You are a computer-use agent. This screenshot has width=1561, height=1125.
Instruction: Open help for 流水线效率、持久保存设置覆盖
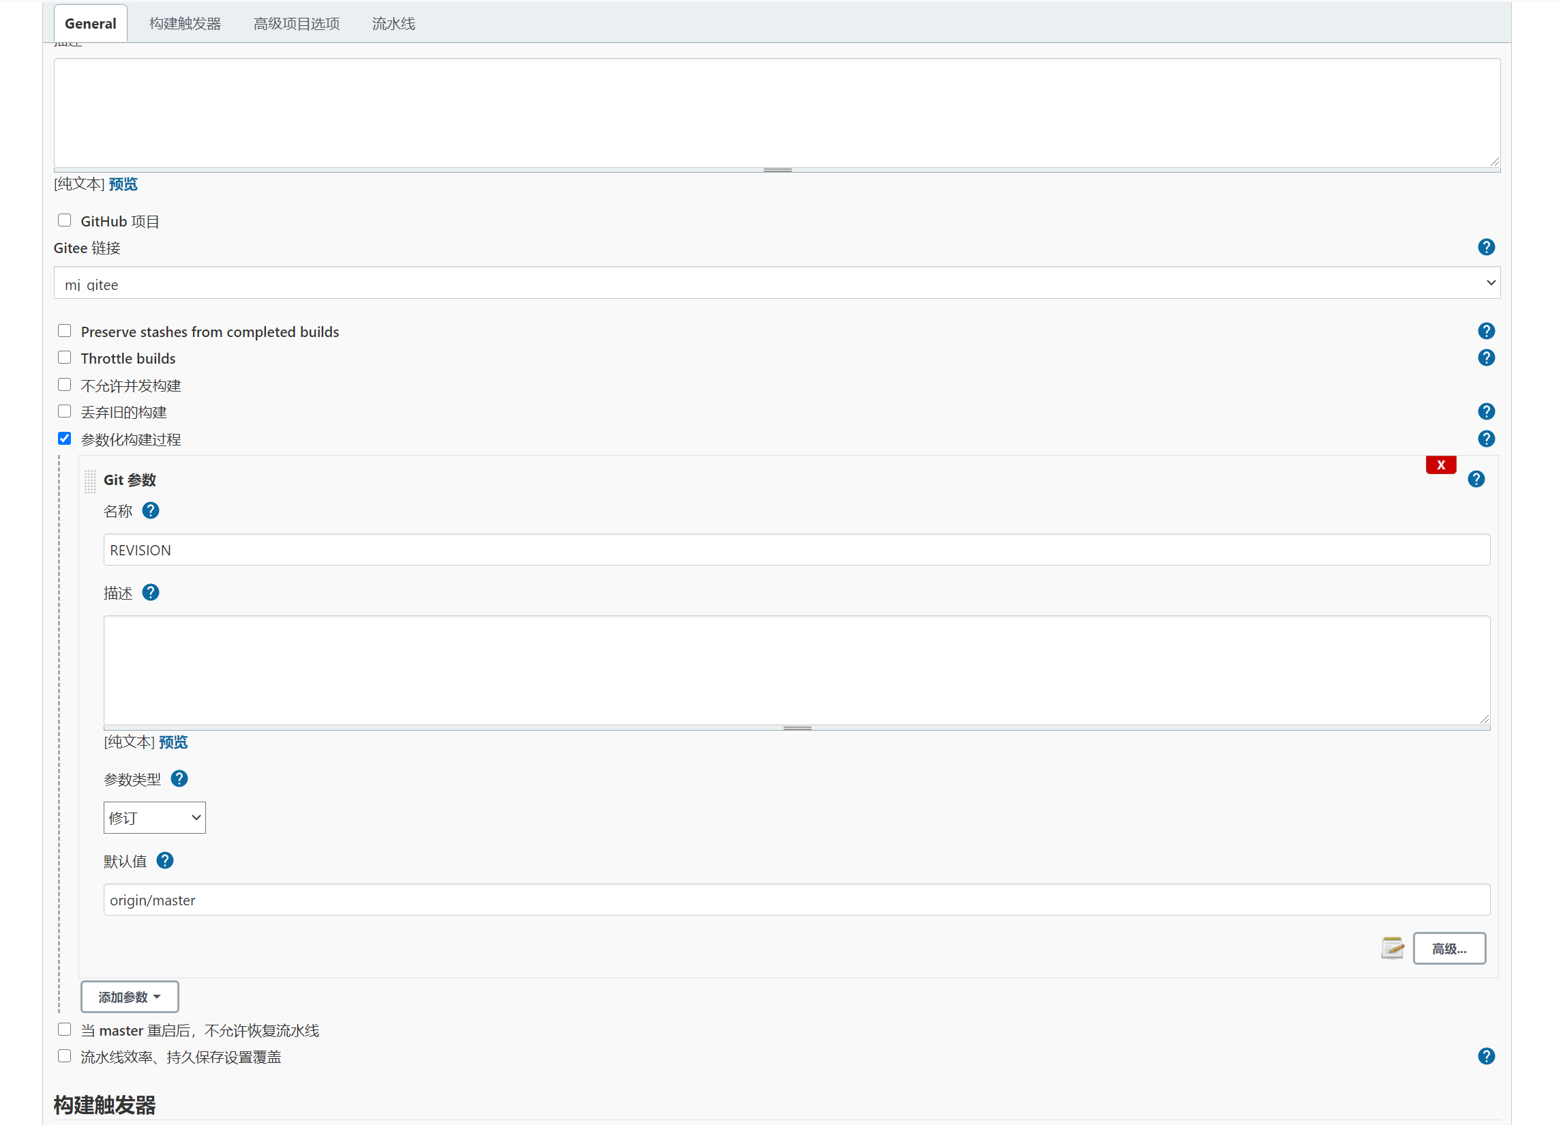pyautogui.click(x=1486, y=1056)
